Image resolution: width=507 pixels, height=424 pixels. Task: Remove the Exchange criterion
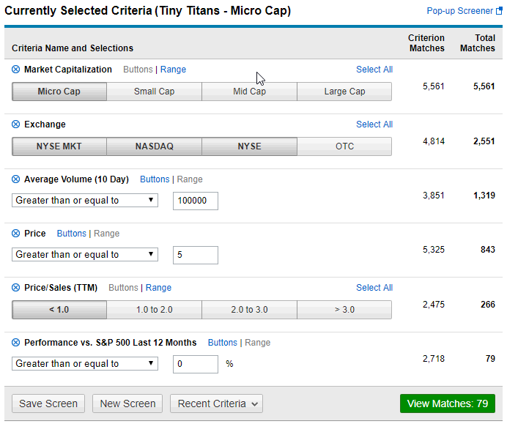[15, 124]
